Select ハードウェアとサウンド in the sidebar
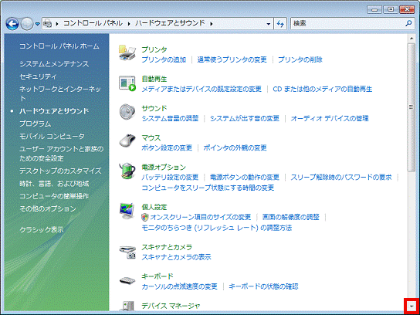Image resolution: width=420 pixels, height=315 pixels. tap(54, 111)
